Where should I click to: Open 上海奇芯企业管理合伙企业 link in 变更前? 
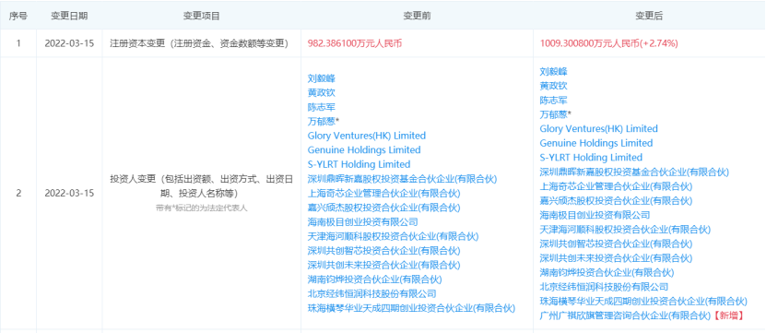click(384, 193)
